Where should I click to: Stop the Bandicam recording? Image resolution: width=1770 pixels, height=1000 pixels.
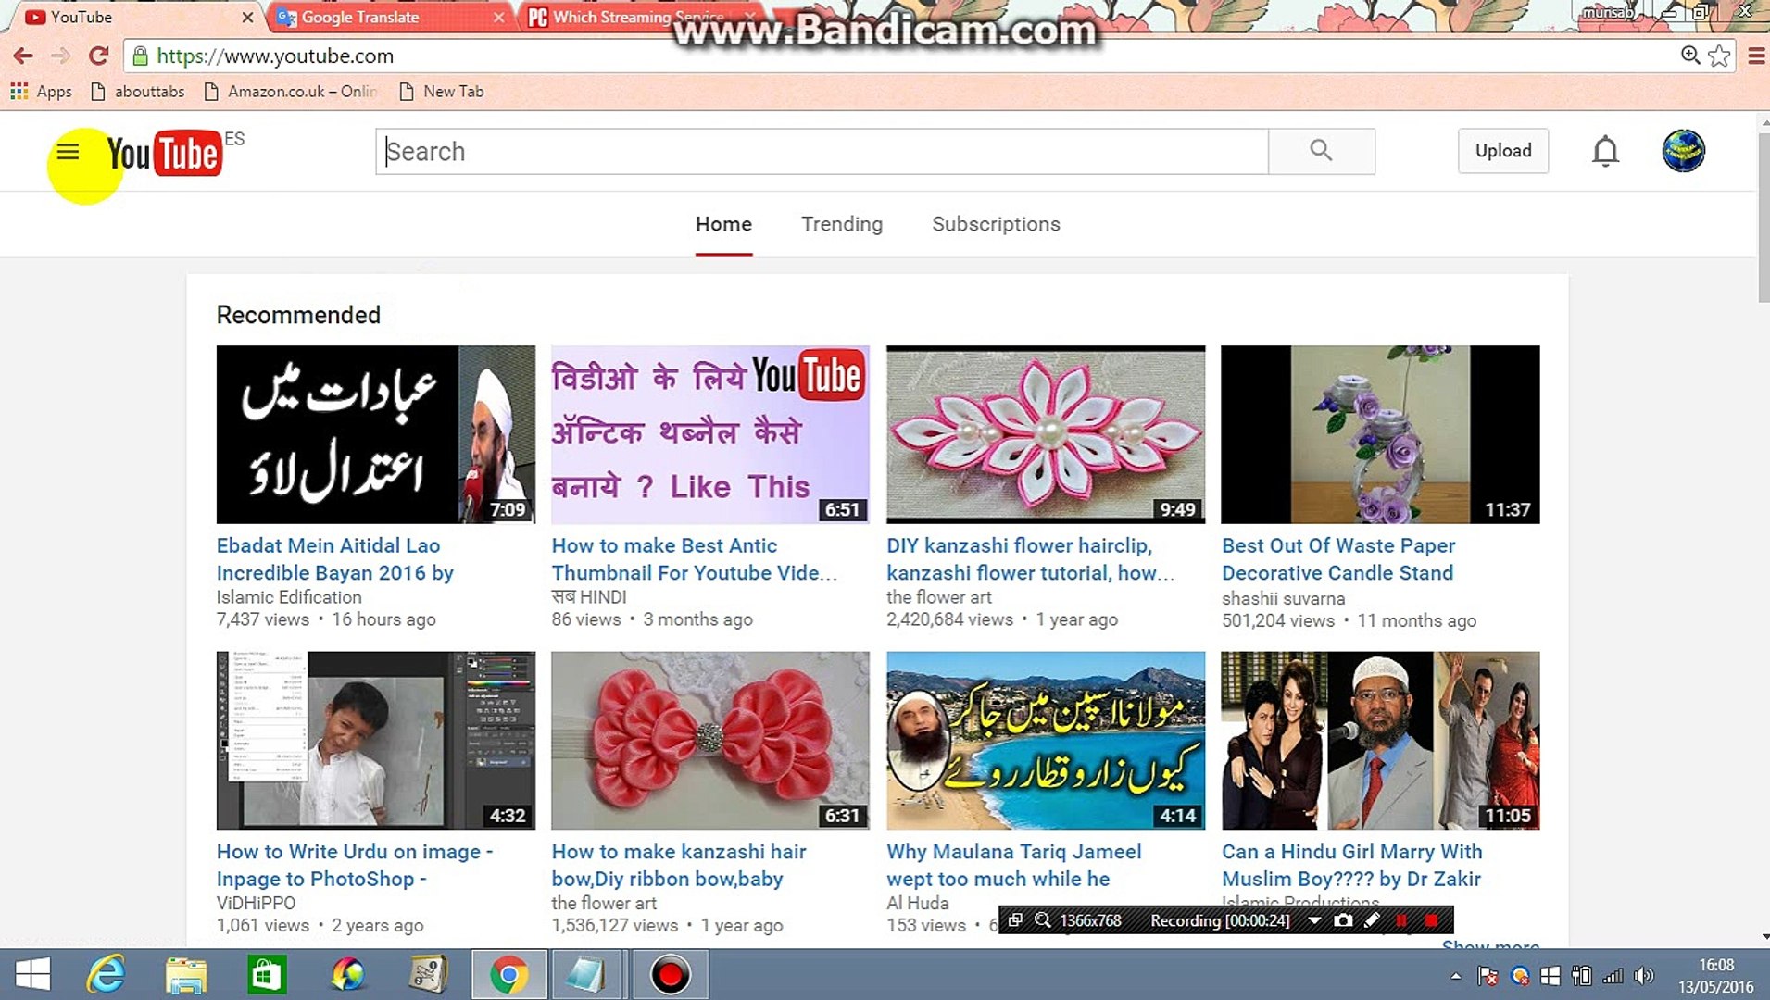1431,920
